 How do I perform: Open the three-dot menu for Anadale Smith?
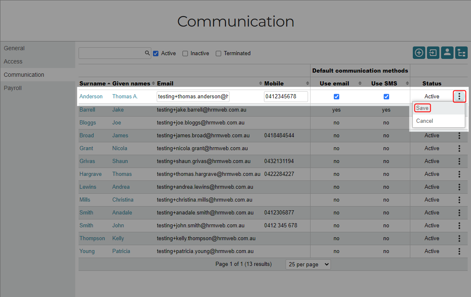[459, 213]
